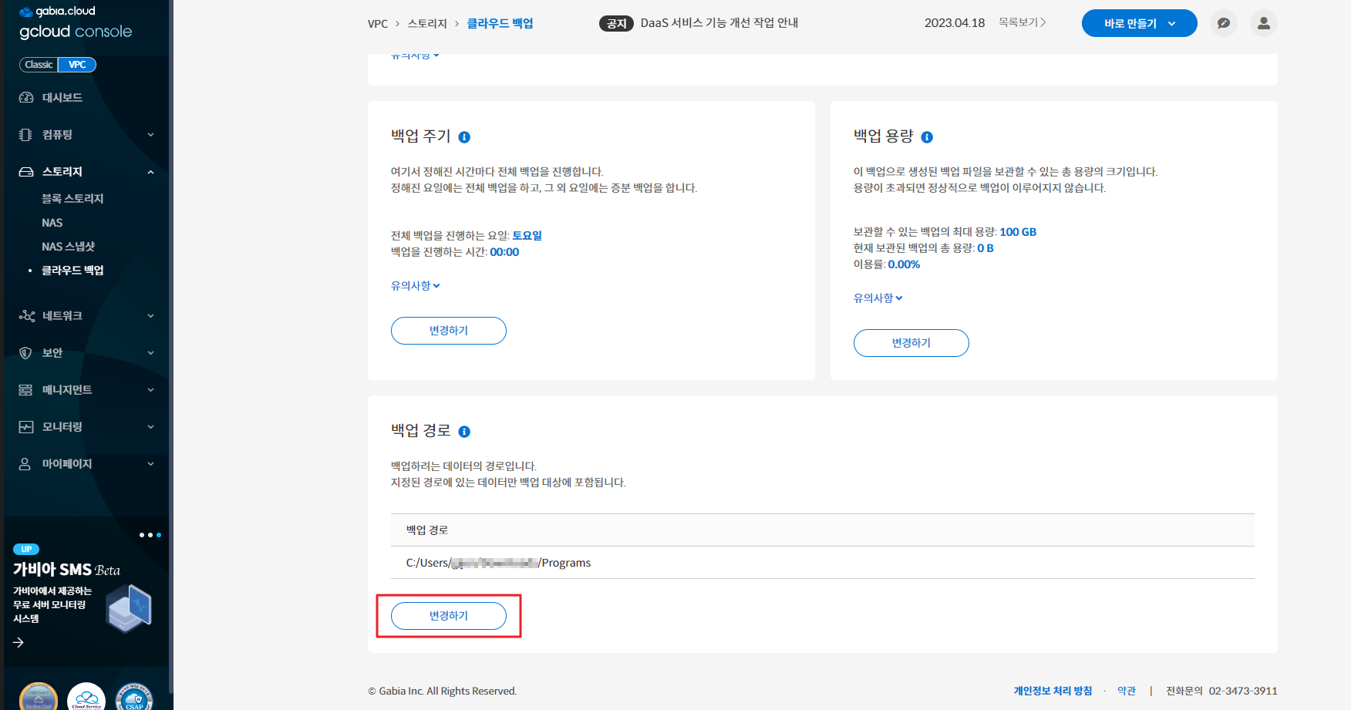Click the chat support icon
The width and height of the screenshot is (1351, 710).
pos(1224,23)
